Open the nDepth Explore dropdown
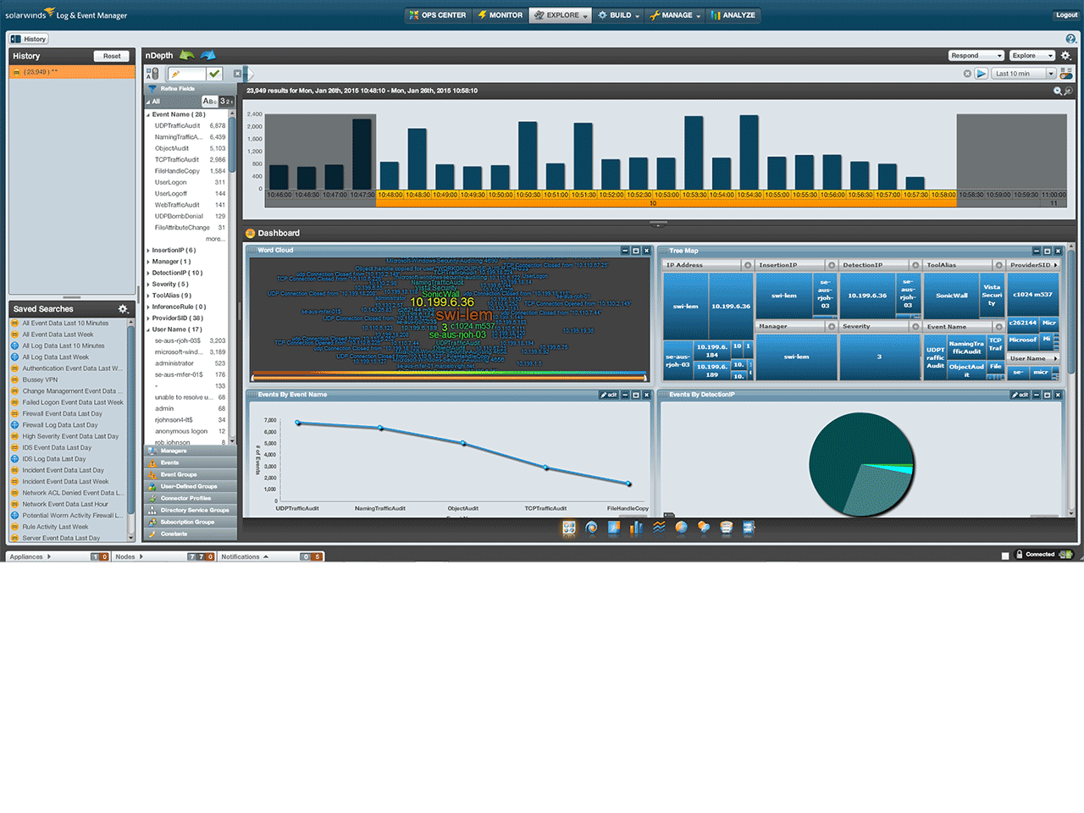 pos(1032,55)
